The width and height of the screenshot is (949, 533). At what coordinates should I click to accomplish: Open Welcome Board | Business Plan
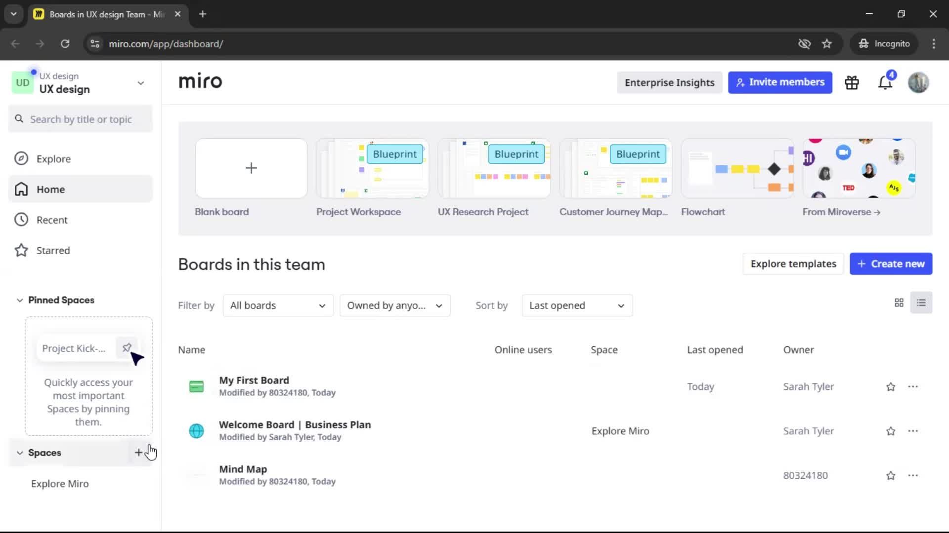pos(295,425)
